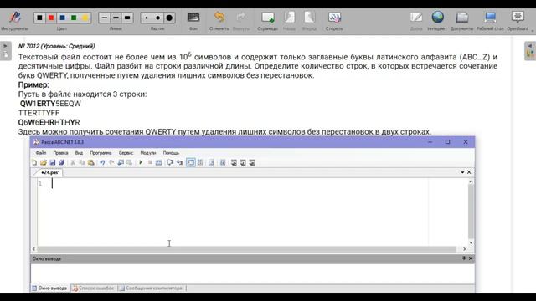This screenshot has width=536, height=301.
Task: Switch to the Доска board view
Action: point(416,20)
